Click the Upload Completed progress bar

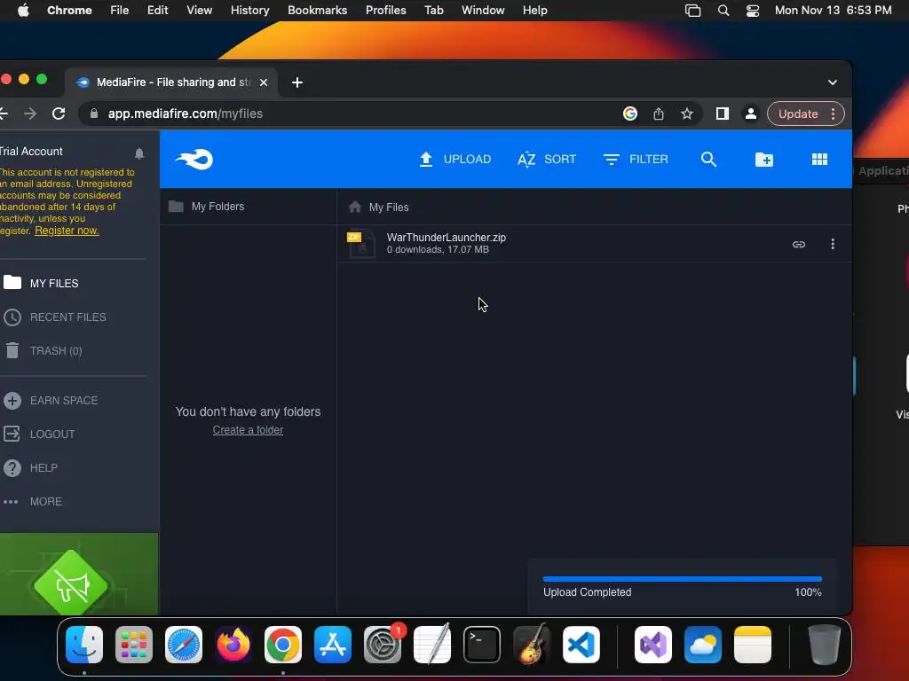(x=683, y=579)
